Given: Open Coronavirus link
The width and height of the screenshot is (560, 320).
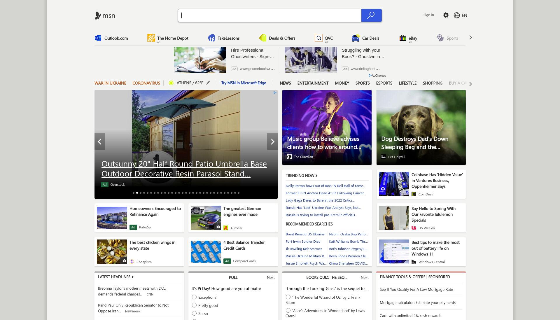Looking at the screenshot, I should click(146, 83).
